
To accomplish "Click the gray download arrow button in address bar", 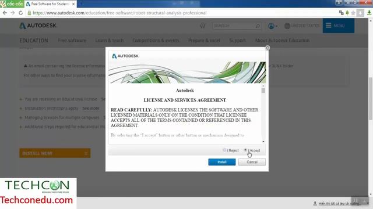I will click(x=360, y=13).
